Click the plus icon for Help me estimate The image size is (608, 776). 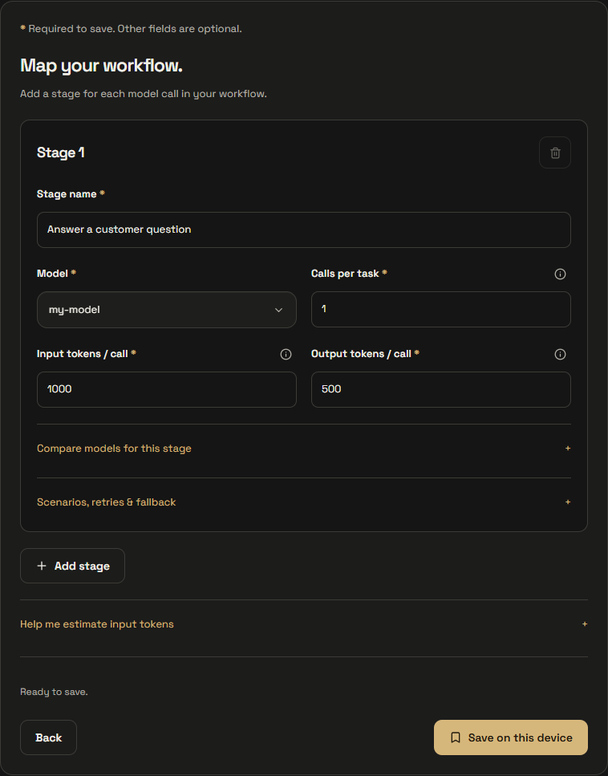(x=585, y=624)
